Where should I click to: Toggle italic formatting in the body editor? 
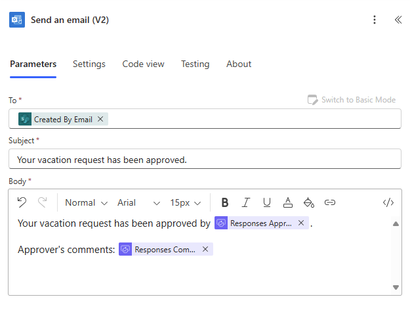246,202
